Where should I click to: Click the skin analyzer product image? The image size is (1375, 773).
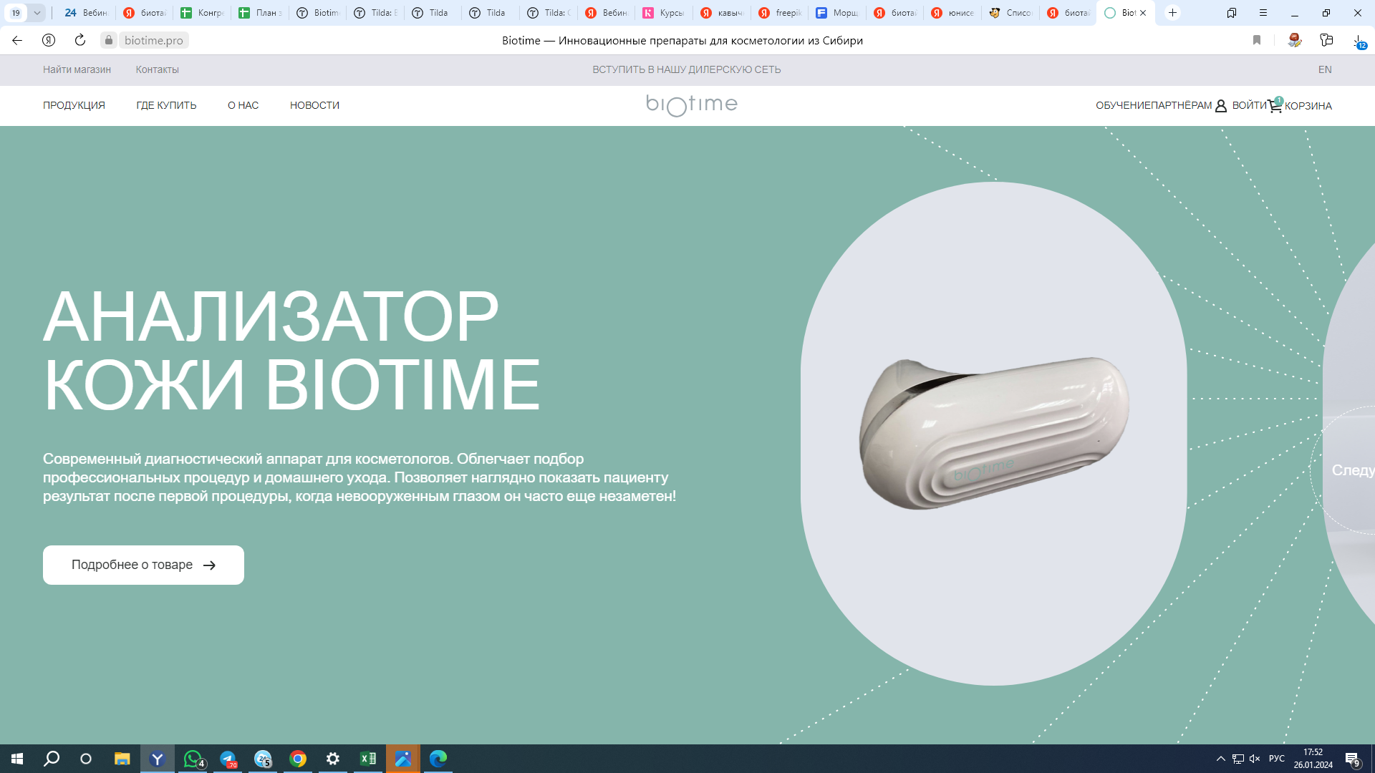pyautogui.click(x=994, y=432)
